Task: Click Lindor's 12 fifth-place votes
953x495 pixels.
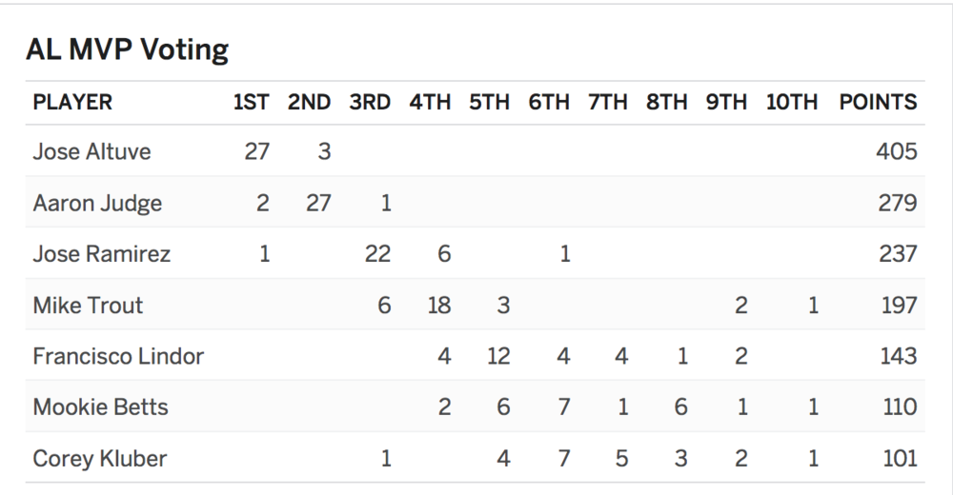Action: click(x=498, y=356)
